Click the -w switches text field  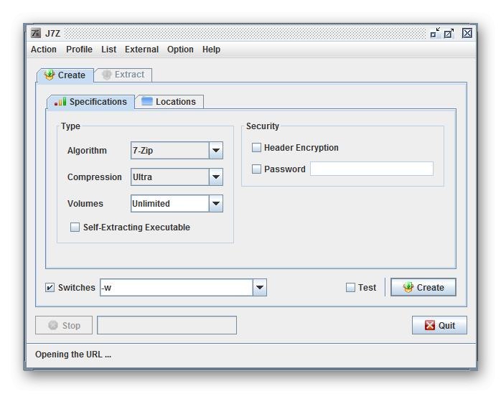[177, 288]
